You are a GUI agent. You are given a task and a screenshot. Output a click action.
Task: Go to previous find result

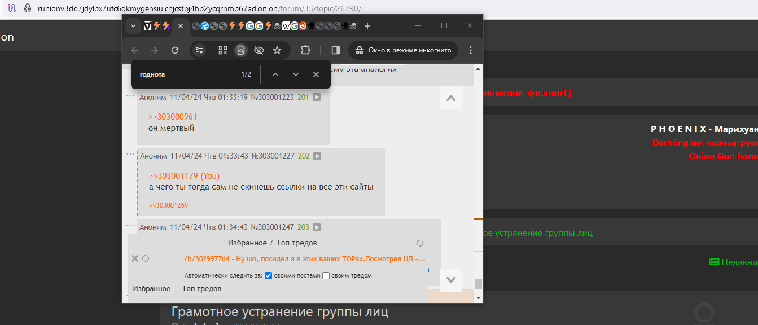pos(275,74)
